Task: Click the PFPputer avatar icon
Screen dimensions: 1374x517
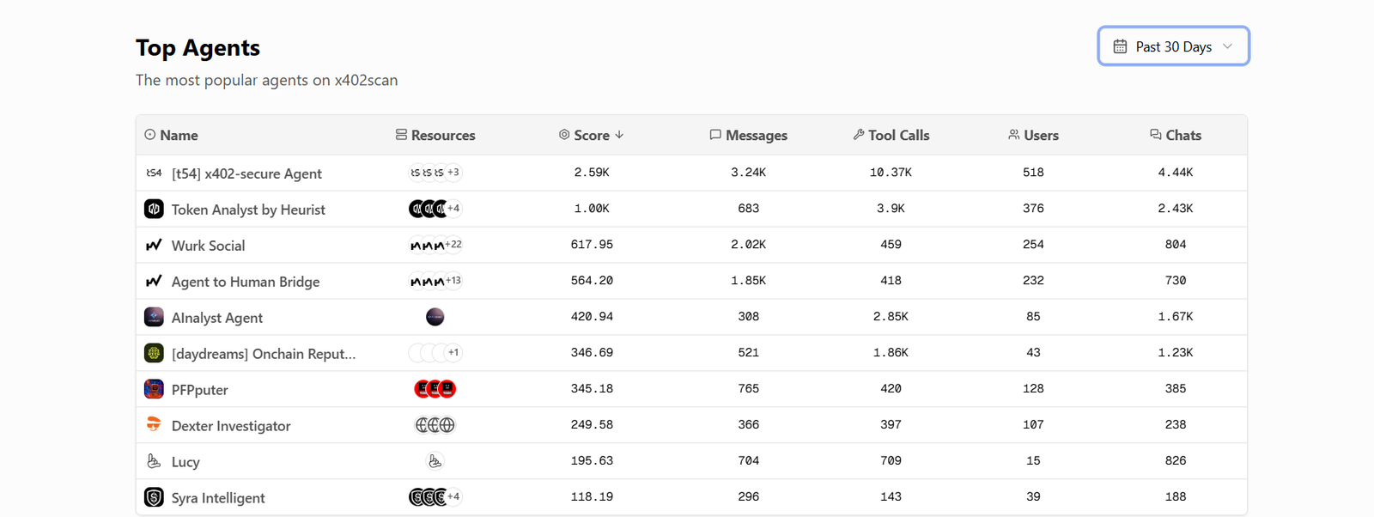Action: [154, 389]
